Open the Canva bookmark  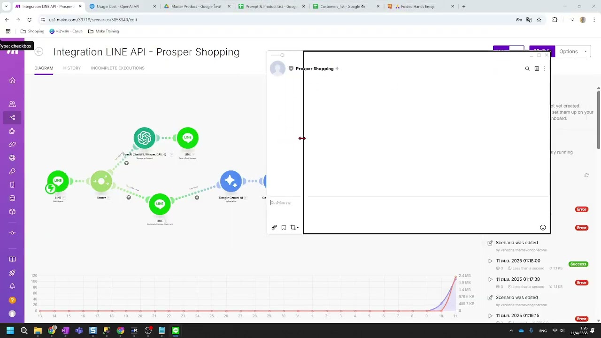66,31
